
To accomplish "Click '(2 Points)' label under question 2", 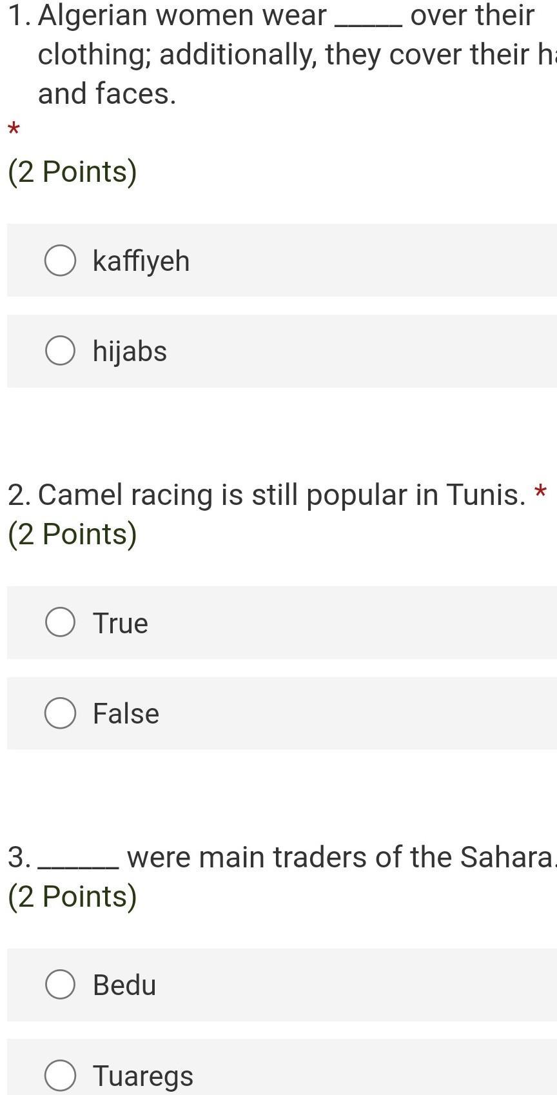I will point(72,534).
